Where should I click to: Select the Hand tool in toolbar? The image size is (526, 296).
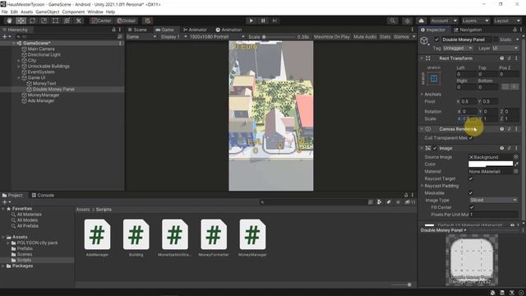click(9, 21)
